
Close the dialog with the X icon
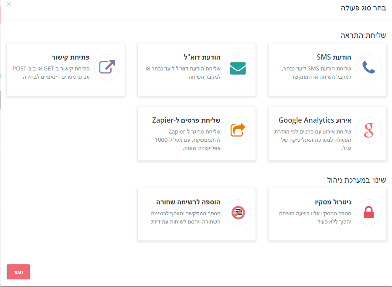coord(9,4)
